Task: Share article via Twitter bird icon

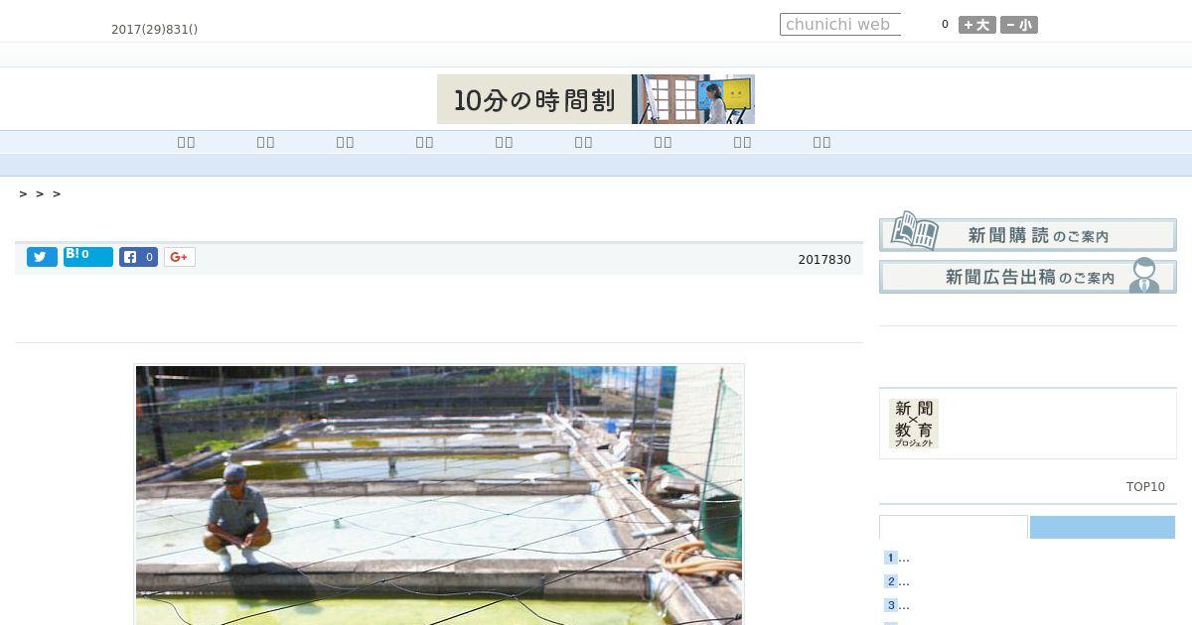Action: pyautogui.click(x=42, y=257)
